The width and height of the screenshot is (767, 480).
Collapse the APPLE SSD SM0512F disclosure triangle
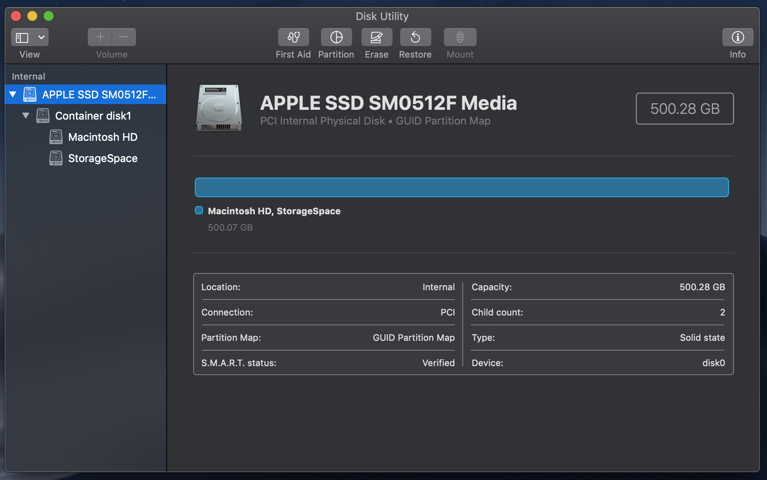(13, 94)
